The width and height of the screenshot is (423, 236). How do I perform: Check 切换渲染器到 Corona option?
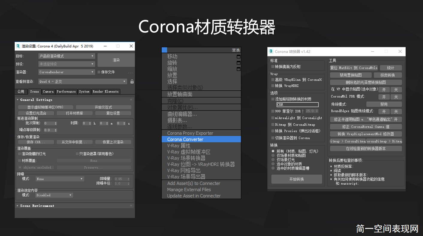point(273,138)
